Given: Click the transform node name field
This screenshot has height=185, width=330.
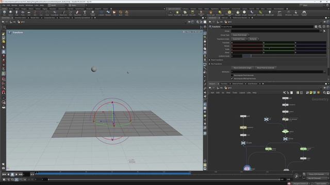Looking at the screenshot, I should pos(267,27).
